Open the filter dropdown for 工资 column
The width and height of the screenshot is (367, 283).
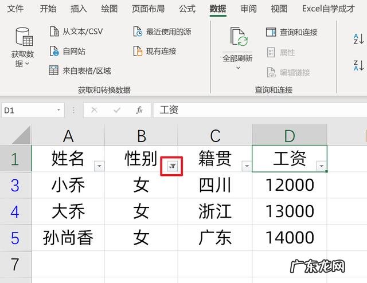[x=321, y=166]
